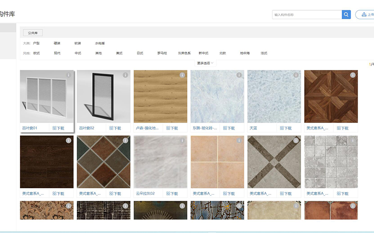Info icon on peach four-square tile thumbnail
The width and height of the screenshot is (374, 233).
239,141
